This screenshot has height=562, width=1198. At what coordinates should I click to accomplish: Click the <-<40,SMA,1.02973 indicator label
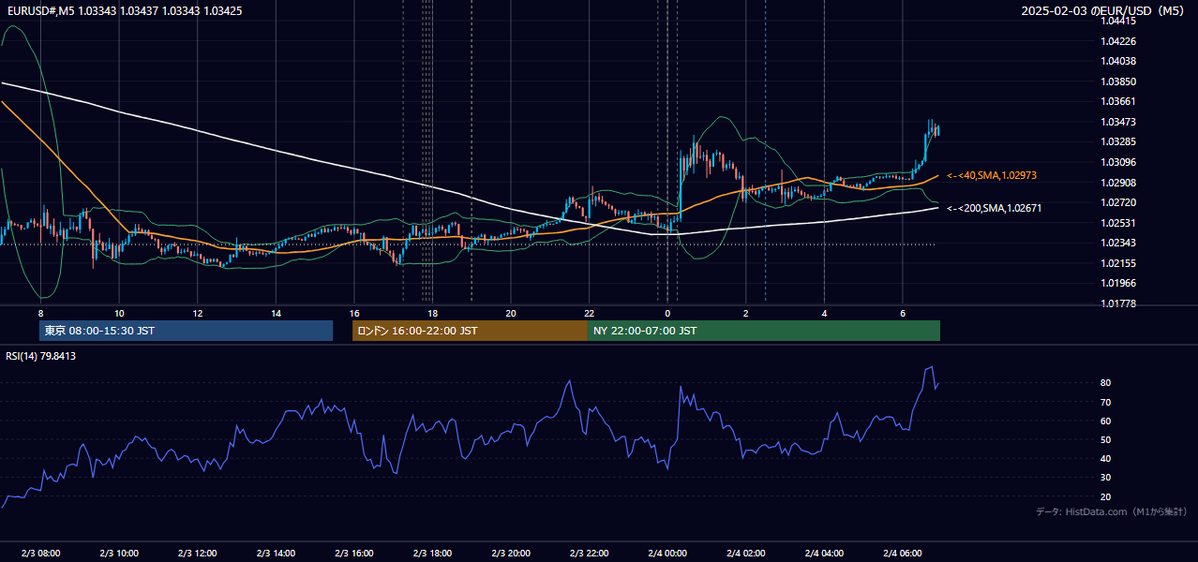pos(992,175)
